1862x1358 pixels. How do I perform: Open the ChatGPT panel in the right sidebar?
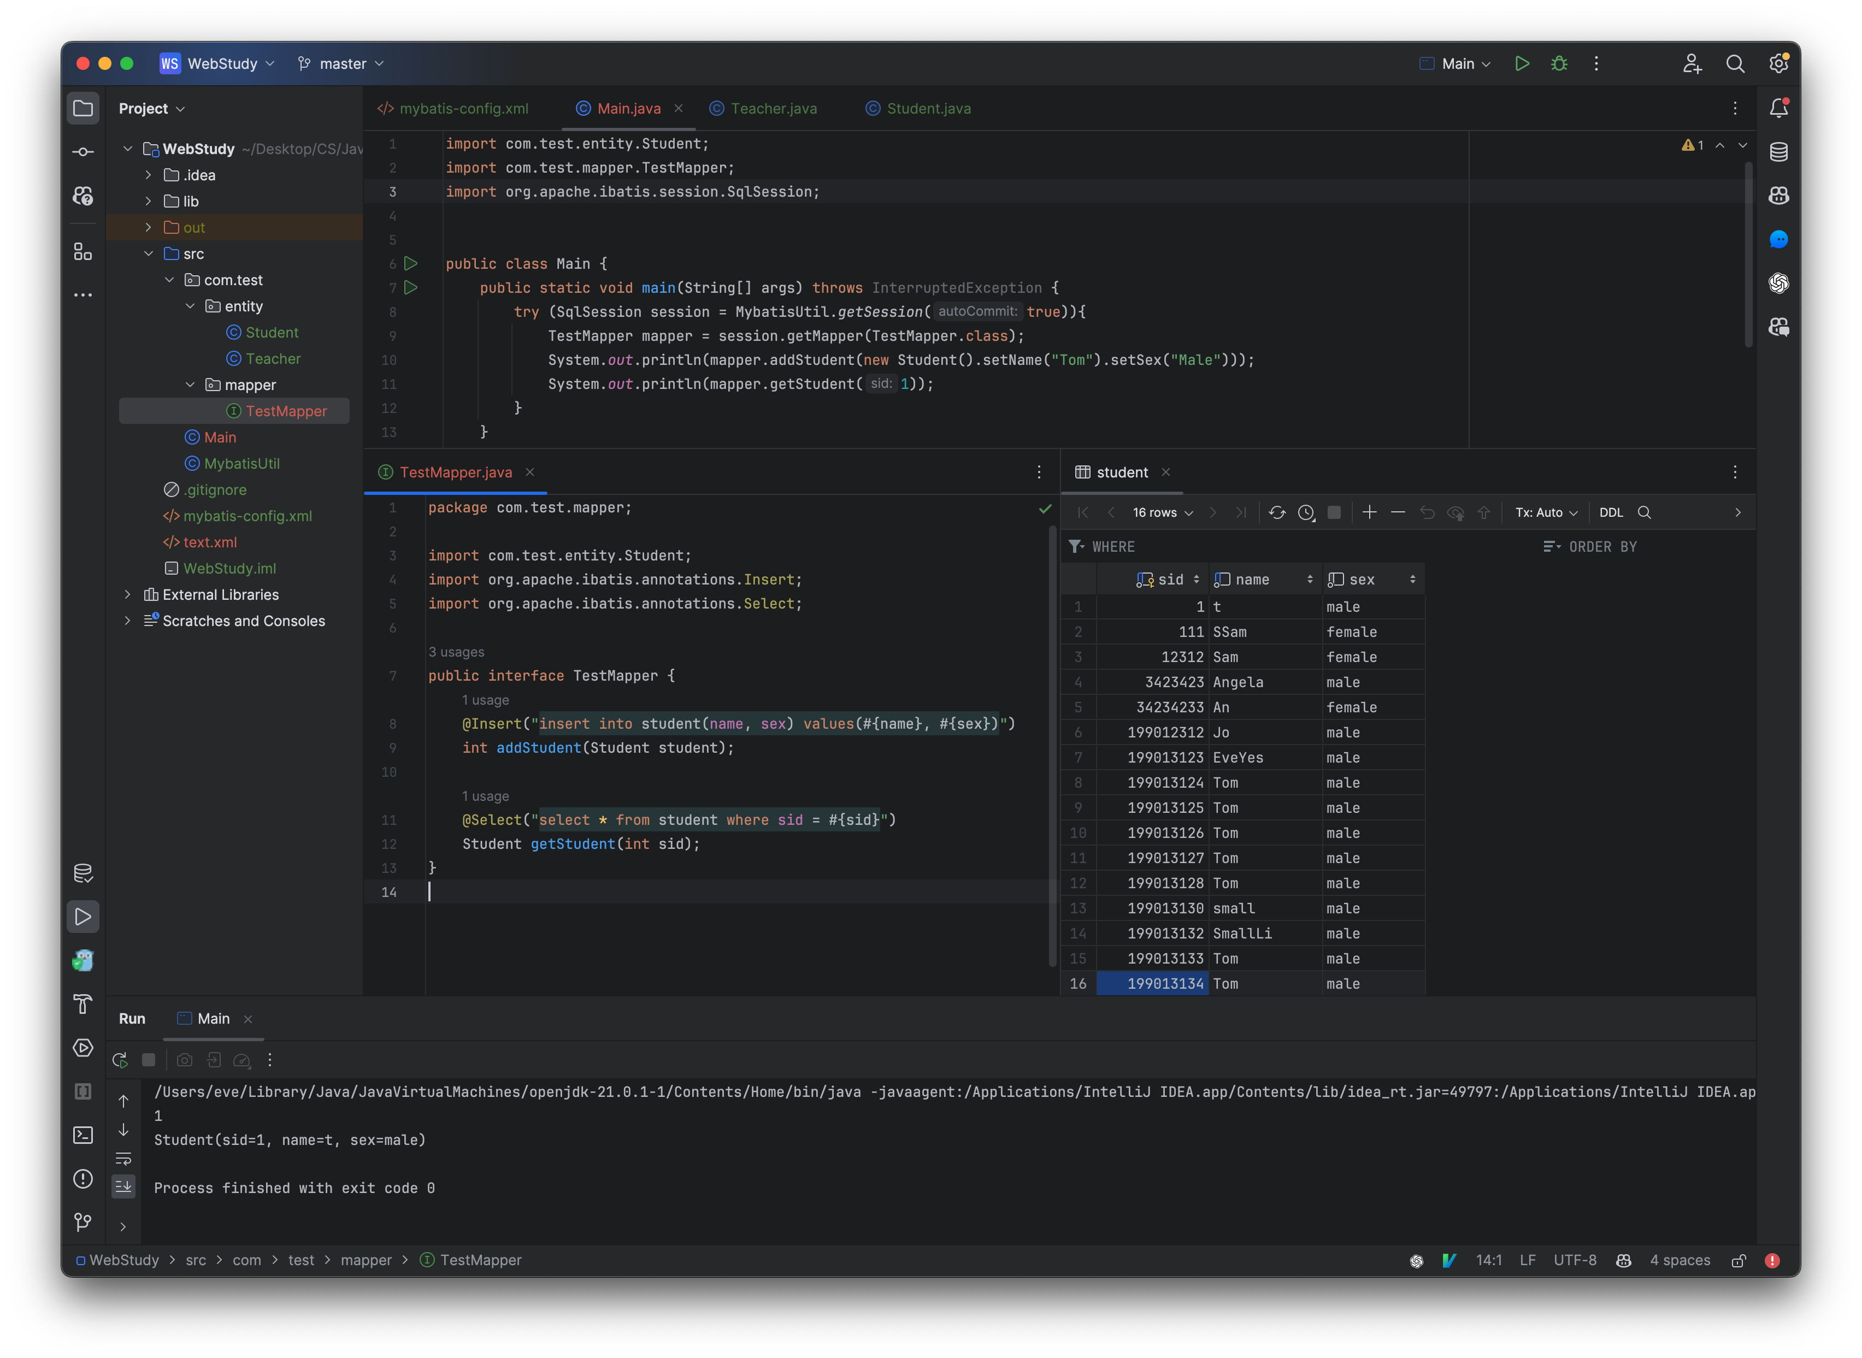pos(1779,284)
